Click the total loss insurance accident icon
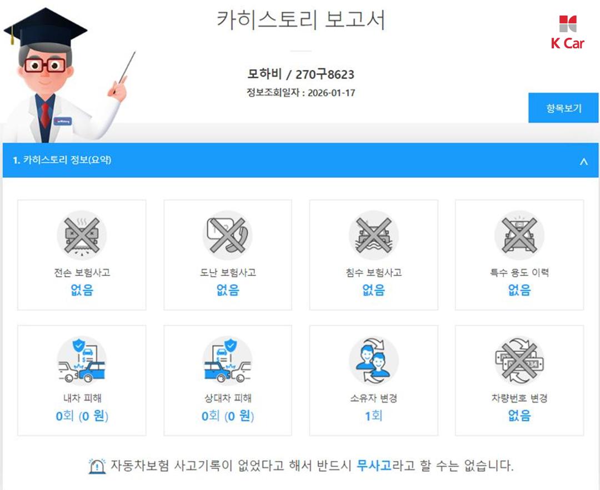Screen dimensions: 600x490 pyautogui.click(x=82, y=235)
